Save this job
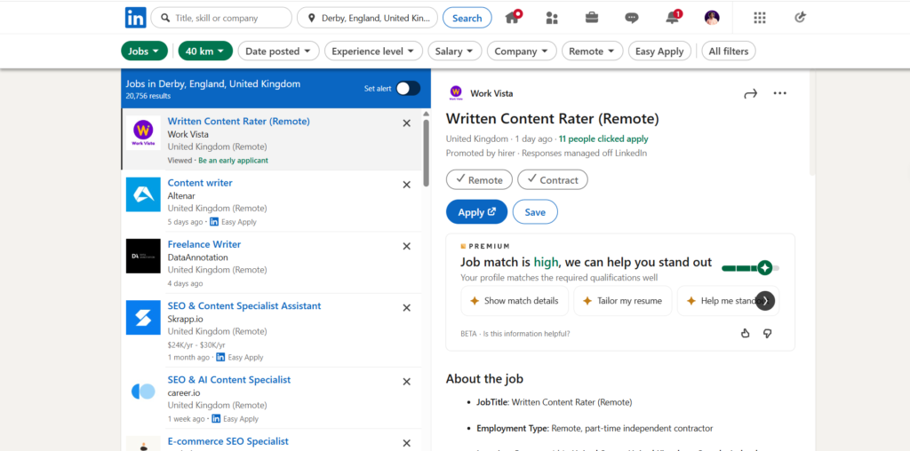 click(x=535, y=212)
